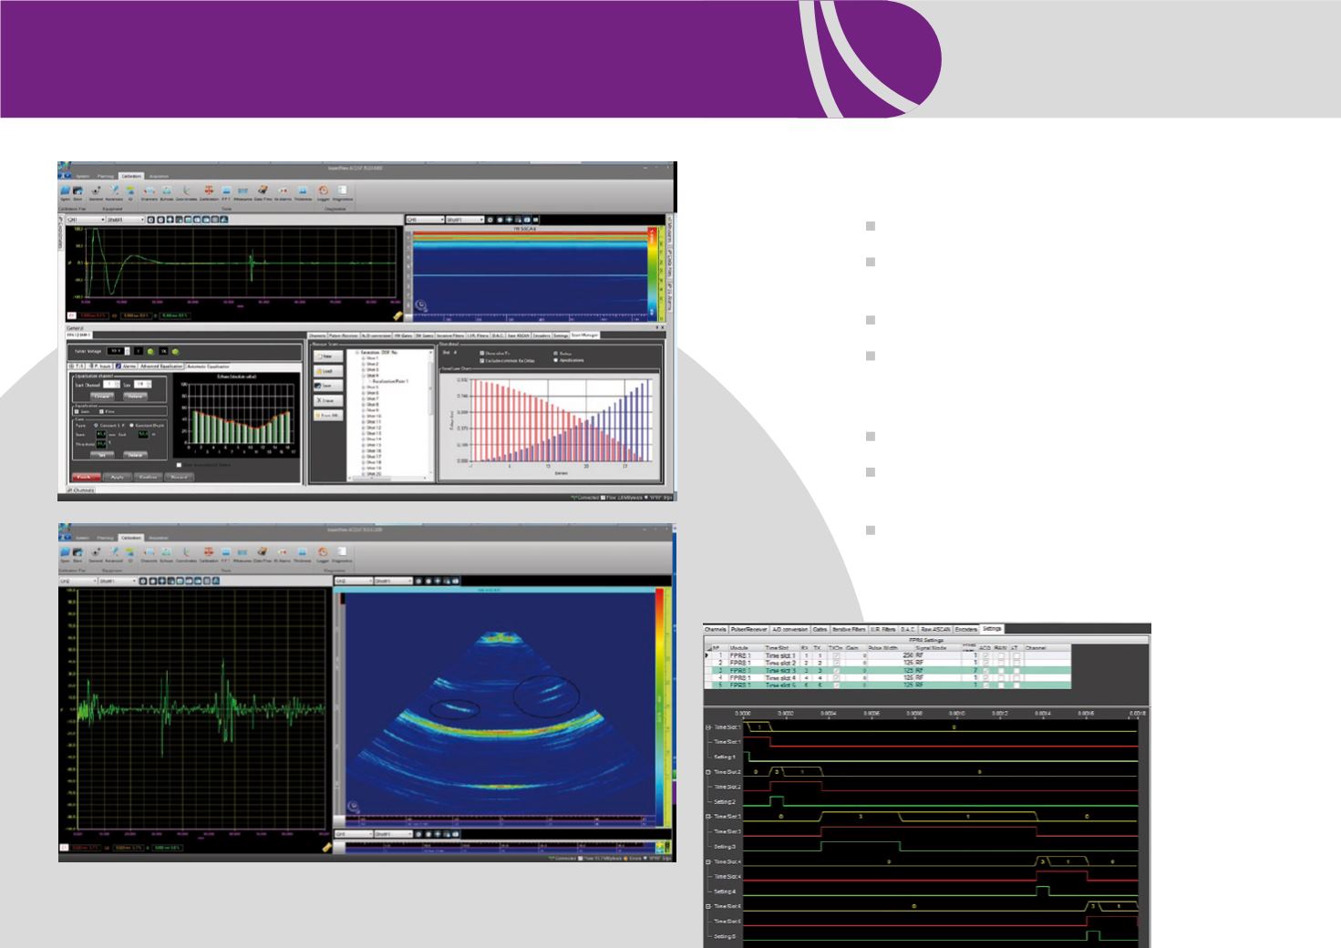Toggle the Gain equalization checkbox

click(x=77, y=411)
